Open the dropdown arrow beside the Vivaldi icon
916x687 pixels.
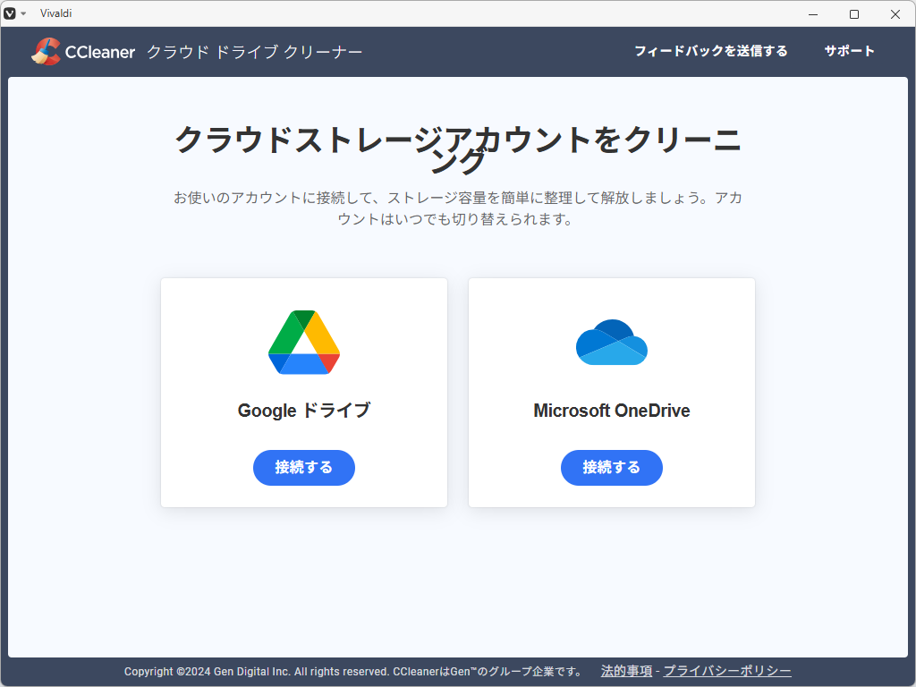pos(23,13)
